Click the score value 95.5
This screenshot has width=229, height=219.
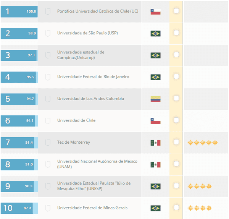pyautogui.click(x=31, y=77)
